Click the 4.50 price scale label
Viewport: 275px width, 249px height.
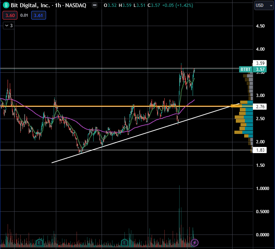(x=260, y=26)
